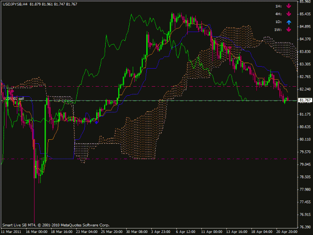Click the 16 Mar 00:00 time label

point(37,232)
